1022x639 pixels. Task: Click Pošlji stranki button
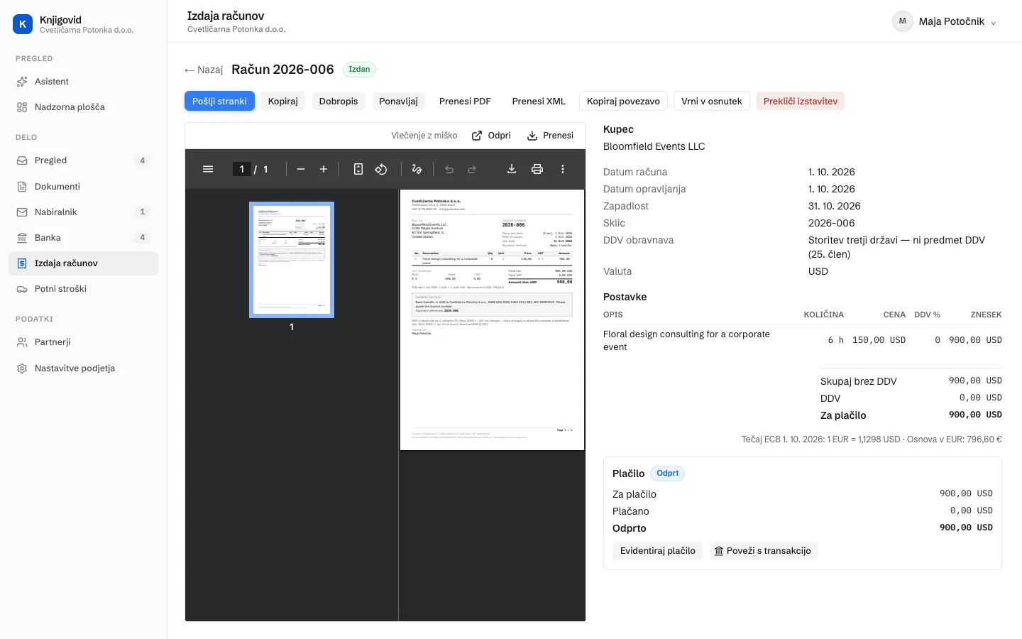219,102
